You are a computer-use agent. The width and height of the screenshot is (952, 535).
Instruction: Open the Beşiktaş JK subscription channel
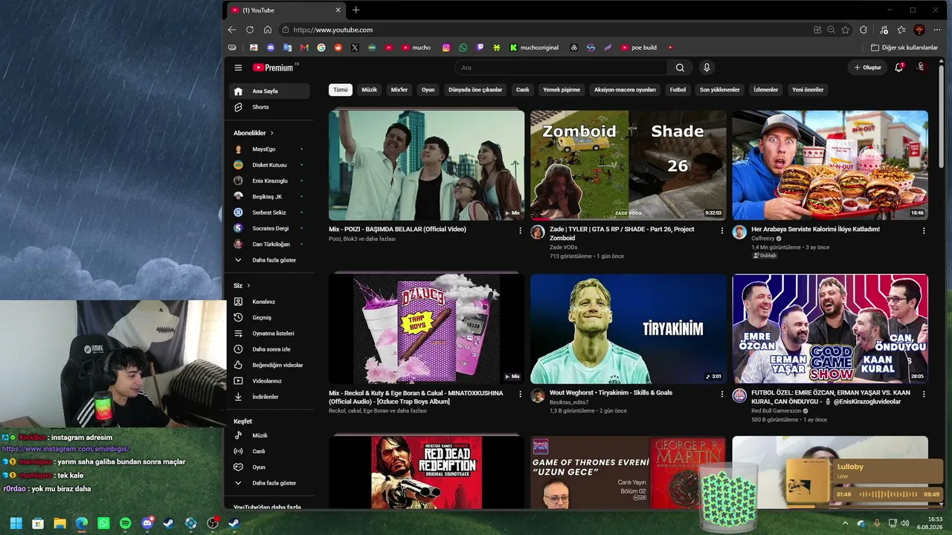click(x=270, y=196)
